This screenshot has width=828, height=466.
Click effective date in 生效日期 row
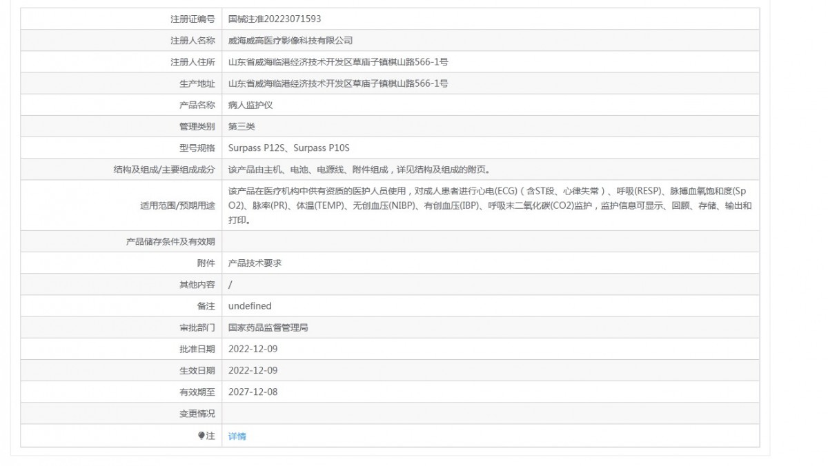tap(253, 370)
